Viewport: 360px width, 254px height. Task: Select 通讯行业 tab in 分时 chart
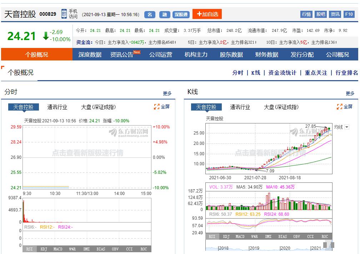pos(57,107)
